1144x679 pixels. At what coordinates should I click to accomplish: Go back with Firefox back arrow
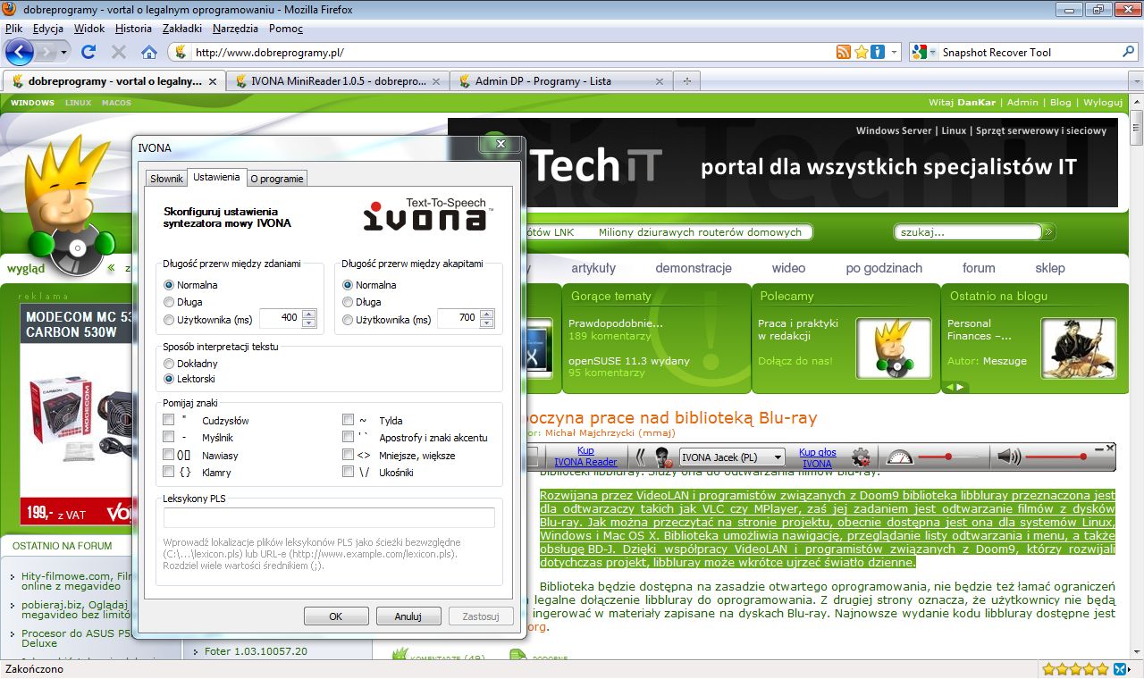coord(20,52)
